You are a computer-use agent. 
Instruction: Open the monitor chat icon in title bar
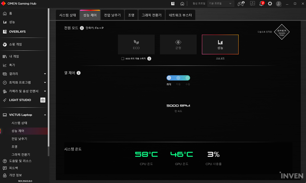pos(252,3)
